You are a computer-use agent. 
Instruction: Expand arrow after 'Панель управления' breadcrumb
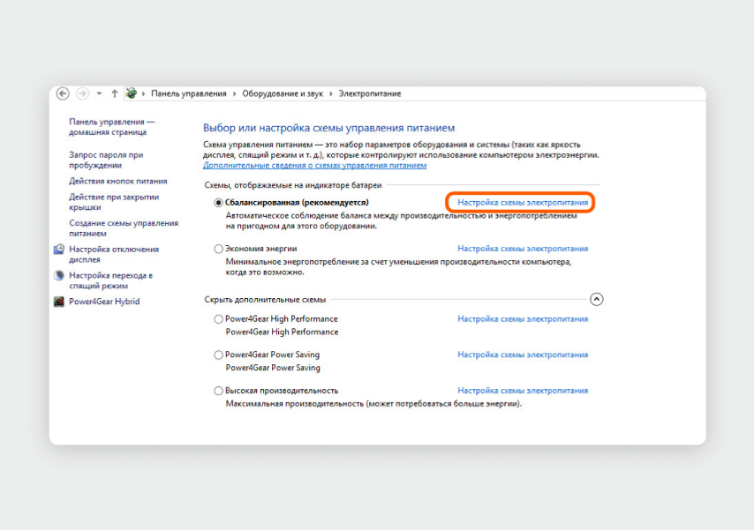pyautogui.click(x=234, y=93)
